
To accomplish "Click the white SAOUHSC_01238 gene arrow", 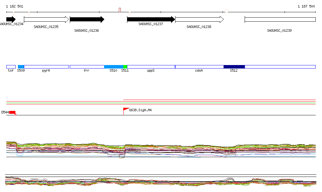I will click(199, 19).
